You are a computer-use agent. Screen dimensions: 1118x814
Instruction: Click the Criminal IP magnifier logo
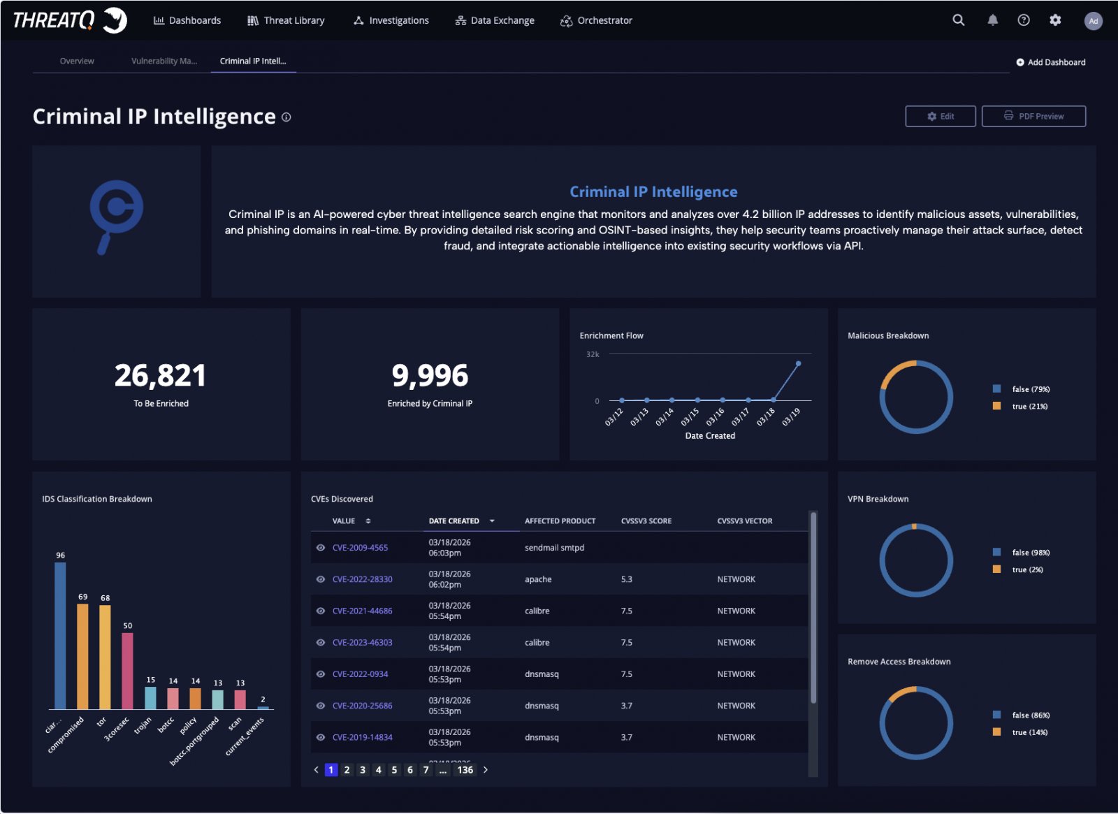116,217
